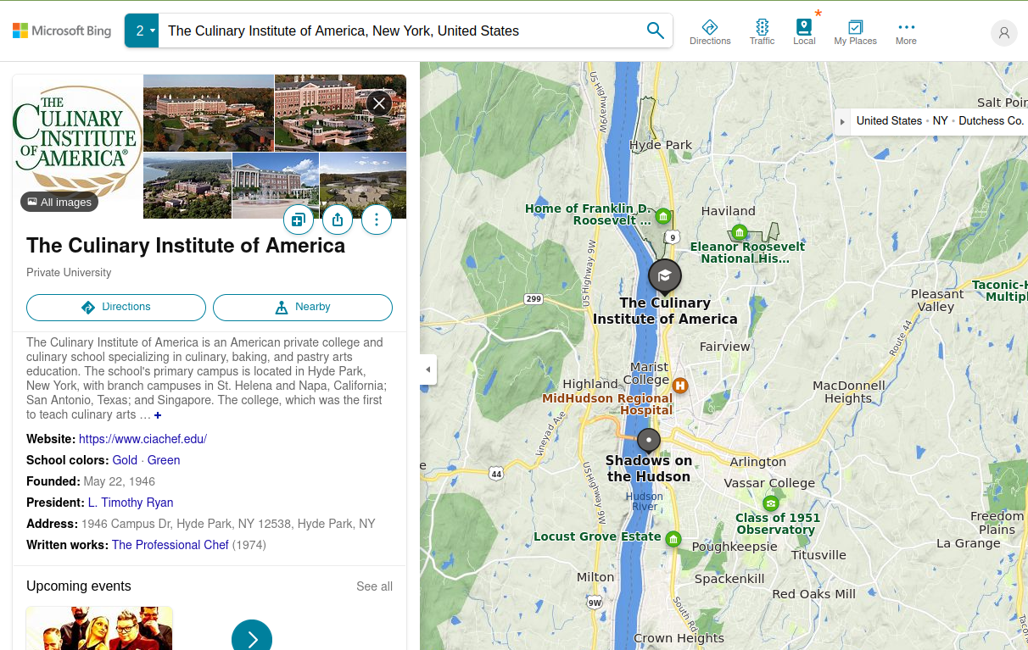
Task: Click the Gold school color link
Action: pos(125,460)
